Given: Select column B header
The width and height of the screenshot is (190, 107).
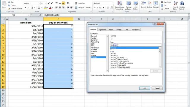Looking at the screenshot, I should (26, 19).
